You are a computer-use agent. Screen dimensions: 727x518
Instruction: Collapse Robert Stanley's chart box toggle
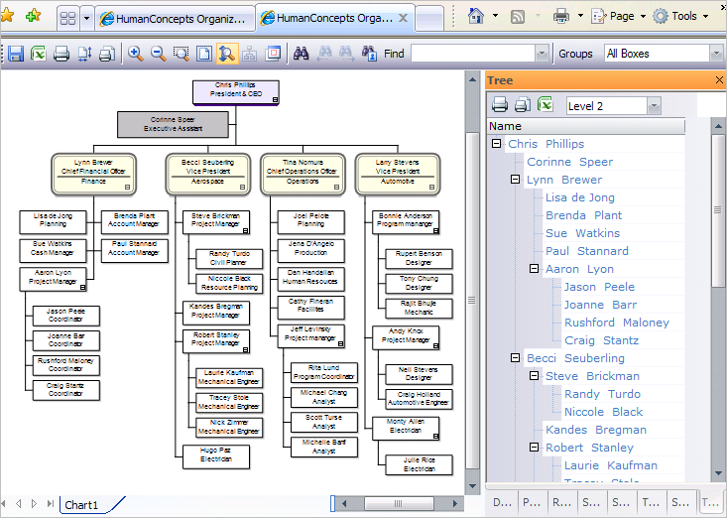click(x=246, y=349)
